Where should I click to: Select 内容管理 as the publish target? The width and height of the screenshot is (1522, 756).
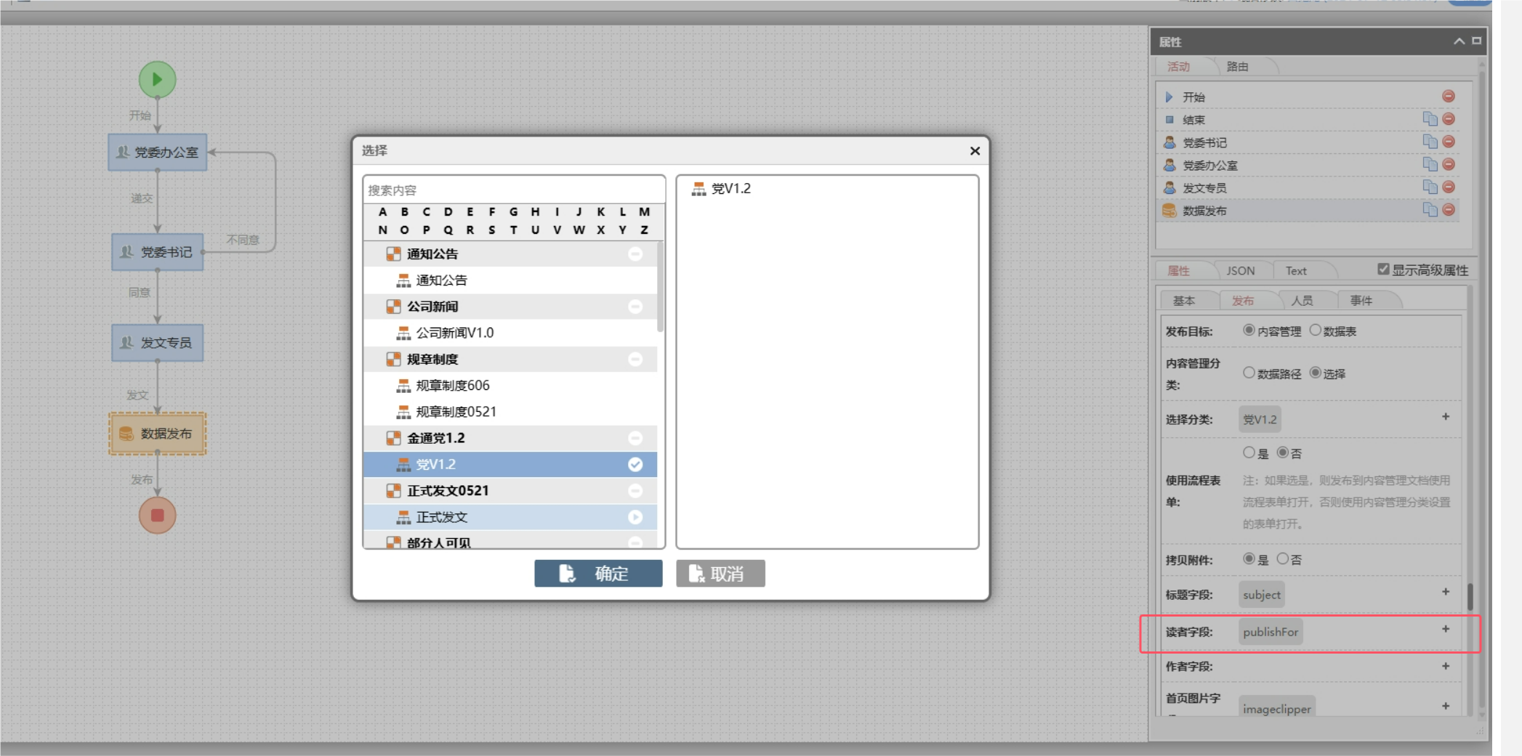pos(1249,330)
